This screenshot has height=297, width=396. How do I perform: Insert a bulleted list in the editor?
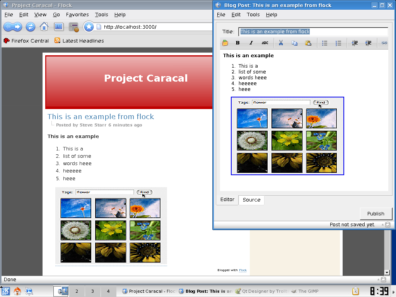(325, 43)
